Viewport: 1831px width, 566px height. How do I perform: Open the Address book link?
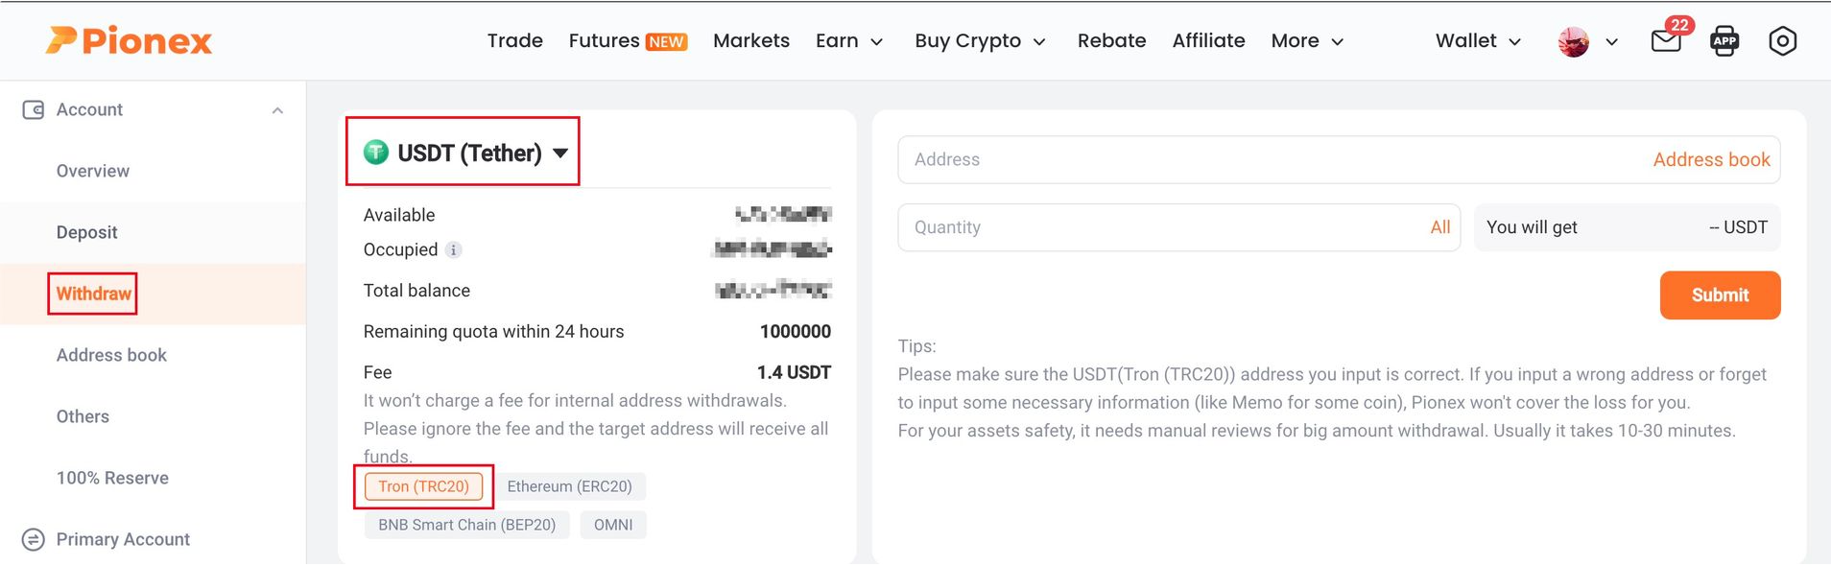[x=1712, y=159]
